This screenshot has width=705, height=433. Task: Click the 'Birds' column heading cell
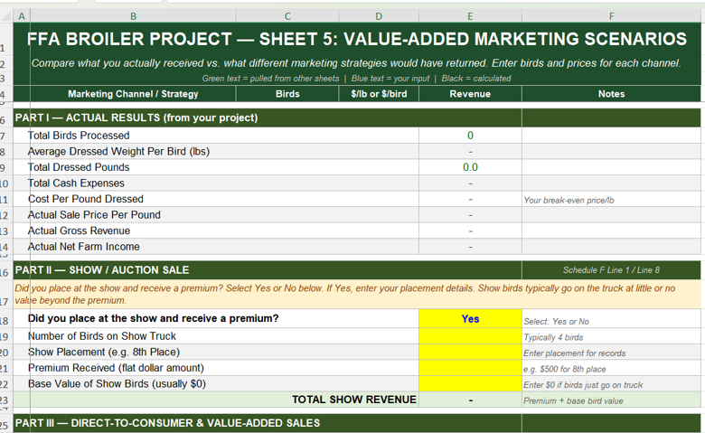[287, 94]
